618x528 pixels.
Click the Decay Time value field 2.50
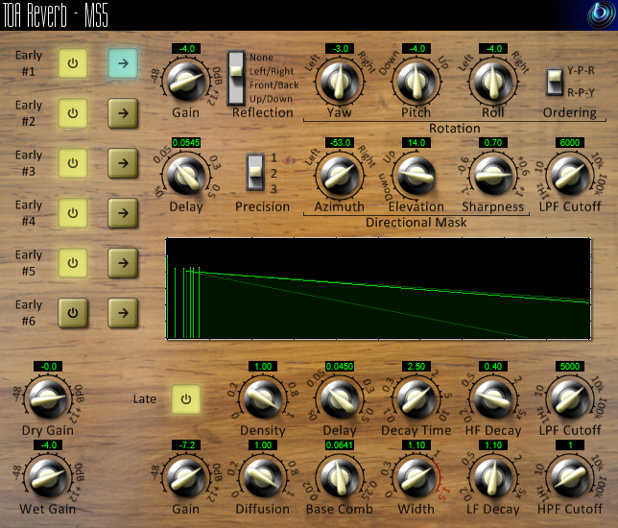(x=416, y=367)
